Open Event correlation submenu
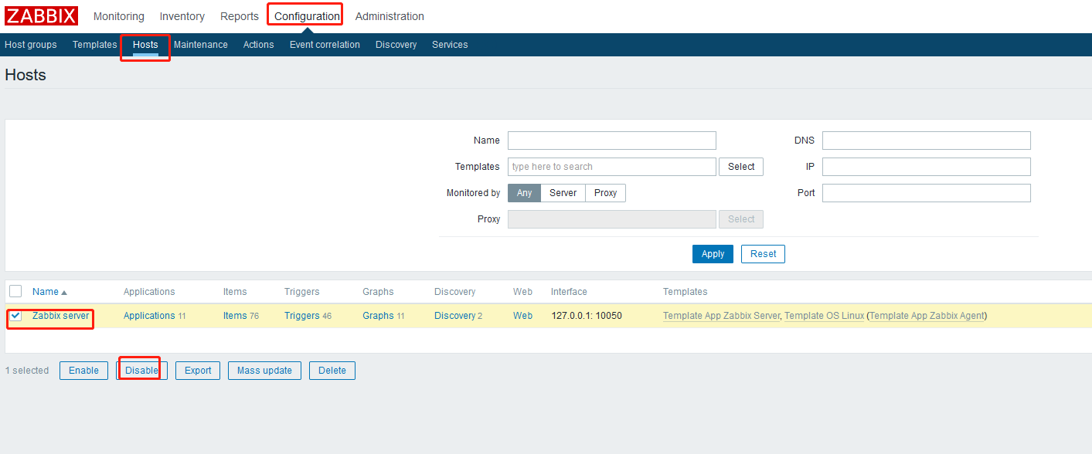1092x454 pixels. (x=325, y=45)
